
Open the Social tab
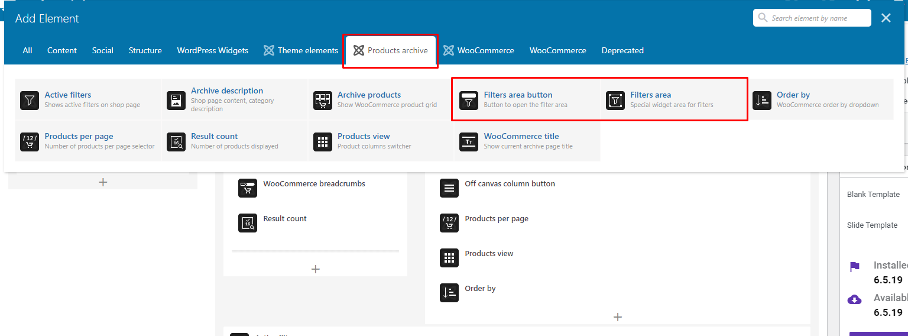(102, 50)
